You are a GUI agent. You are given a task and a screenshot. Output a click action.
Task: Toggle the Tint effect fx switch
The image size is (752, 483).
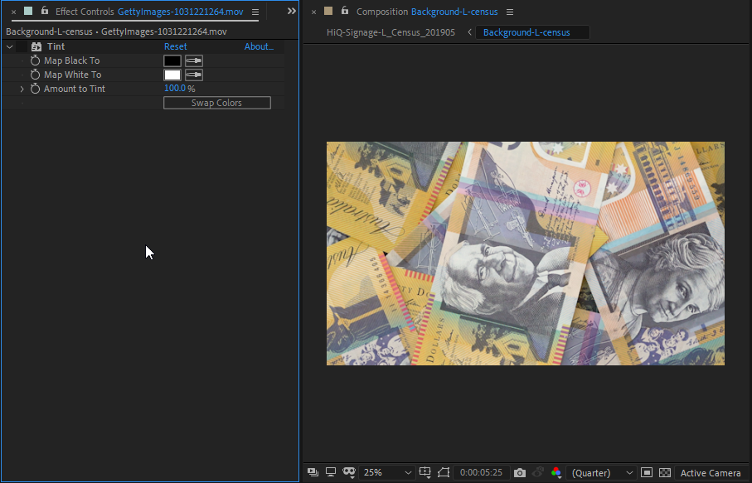coord(22,46)
